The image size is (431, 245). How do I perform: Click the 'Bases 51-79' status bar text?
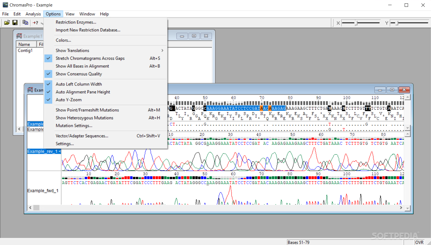click(298, 242)
